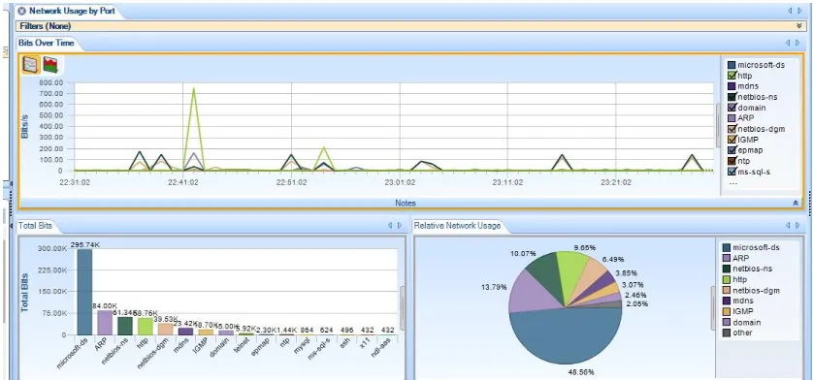Click ARP swatch in pie legend
Viewport: 813px width, 380px height.
(x=727, y=258)
